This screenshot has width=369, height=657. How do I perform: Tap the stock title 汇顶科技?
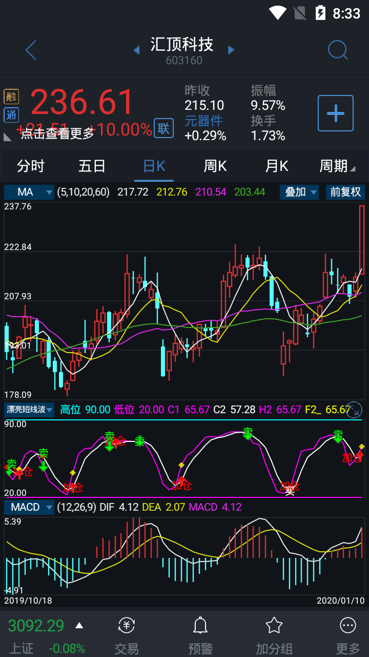182,44
